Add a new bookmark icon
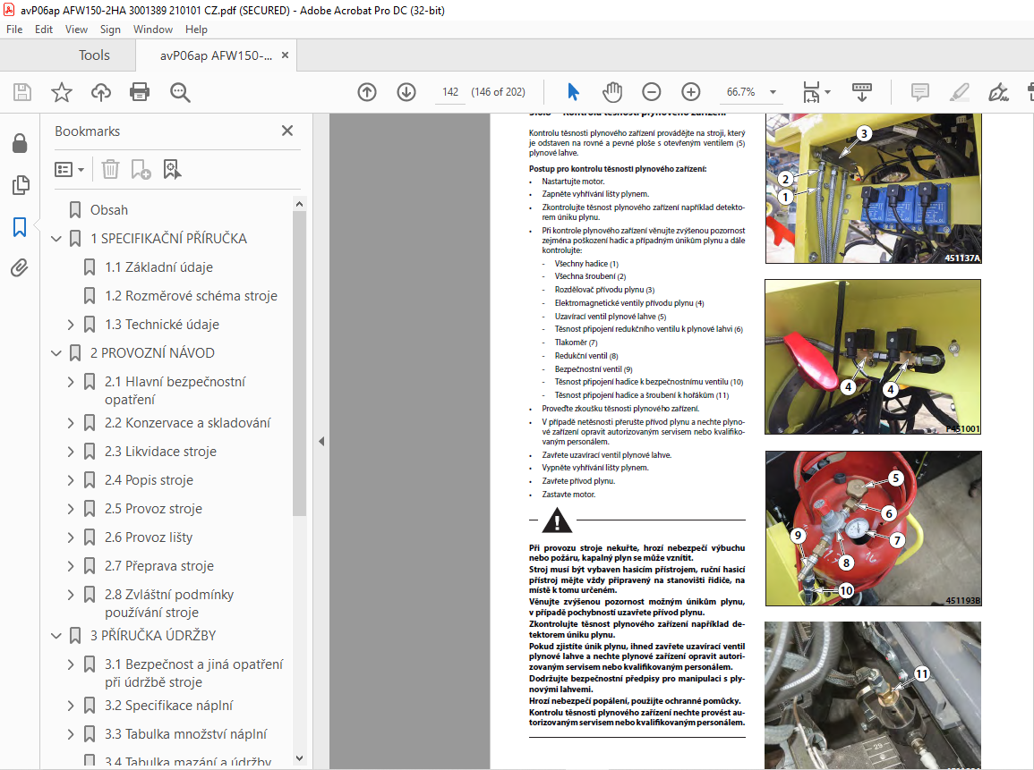The image size is (1034, 770). point(141,170)
